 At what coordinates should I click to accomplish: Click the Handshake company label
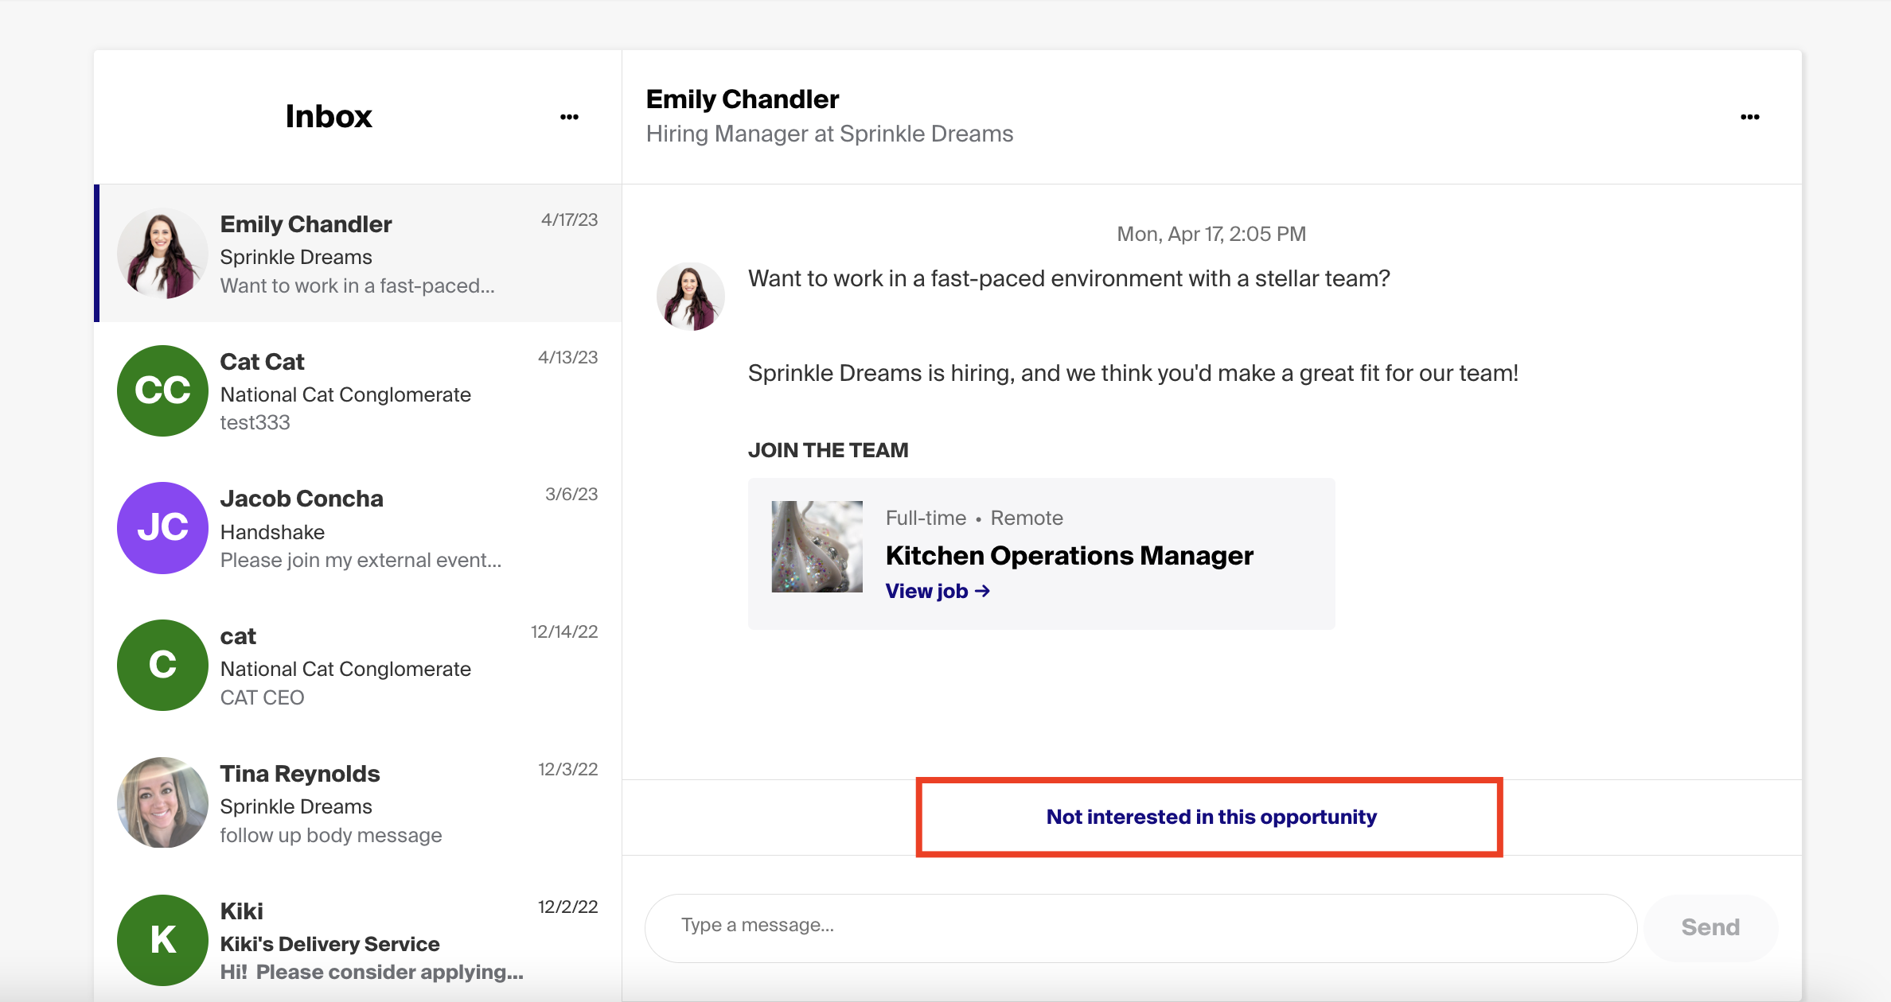(x=272, y=532)
